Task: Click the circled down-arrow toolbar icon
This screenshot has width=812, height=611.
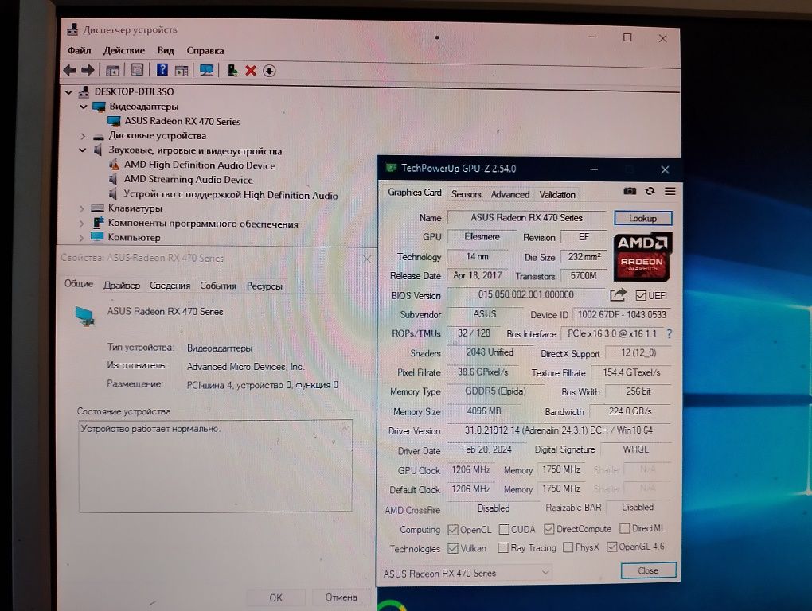Action: click(269, 71)
